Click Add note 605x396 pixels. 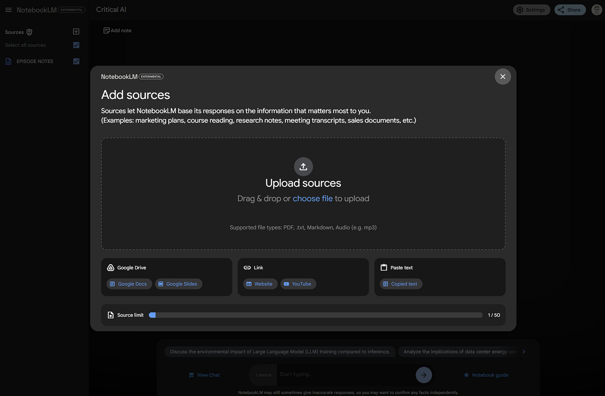point(117,30)
